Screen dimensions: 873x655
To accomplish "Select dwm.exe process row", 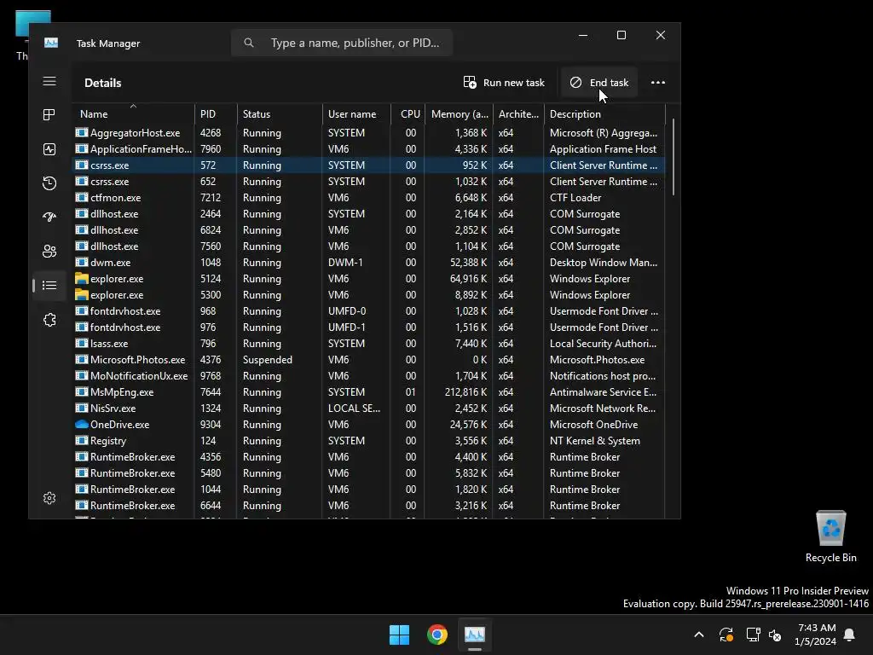I will pos(369,263).
